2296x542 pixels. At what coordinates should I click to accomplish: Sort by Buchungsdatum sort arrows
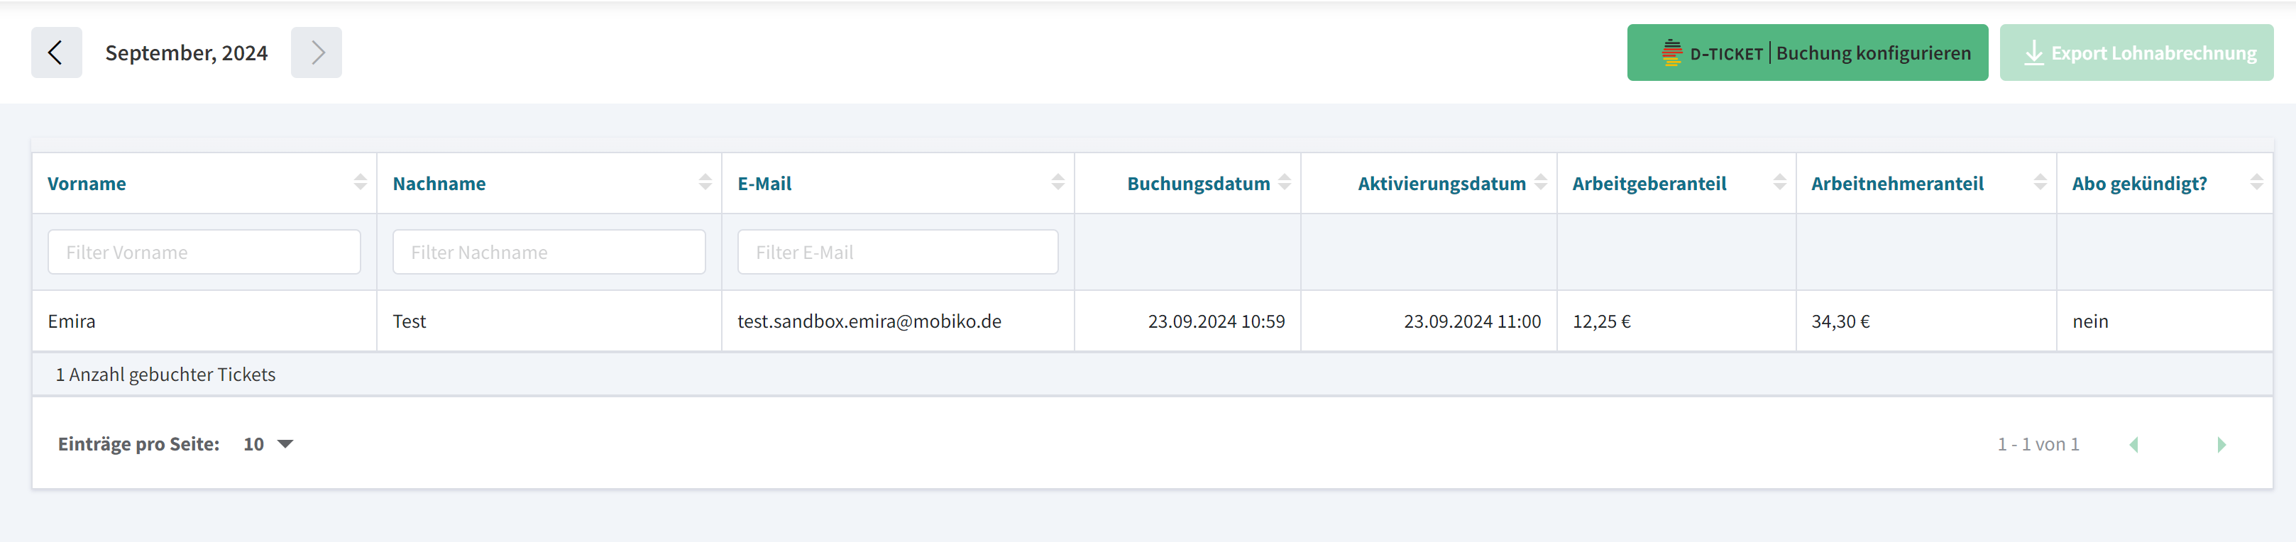click(1285, 183)
